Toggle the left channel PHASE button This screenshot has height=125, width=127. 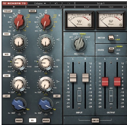(x=19, y=120)
